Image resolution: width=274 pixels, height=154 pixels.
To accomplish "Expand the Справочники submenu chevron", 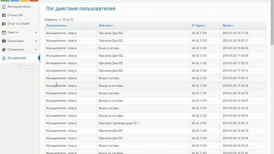I will [x=36, y=50].
